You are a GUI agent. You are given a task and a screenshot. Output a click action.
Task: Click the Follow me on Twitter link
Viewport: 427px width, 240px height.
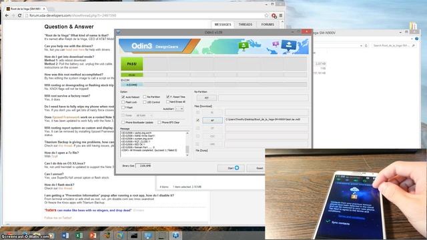click(58, 218)
